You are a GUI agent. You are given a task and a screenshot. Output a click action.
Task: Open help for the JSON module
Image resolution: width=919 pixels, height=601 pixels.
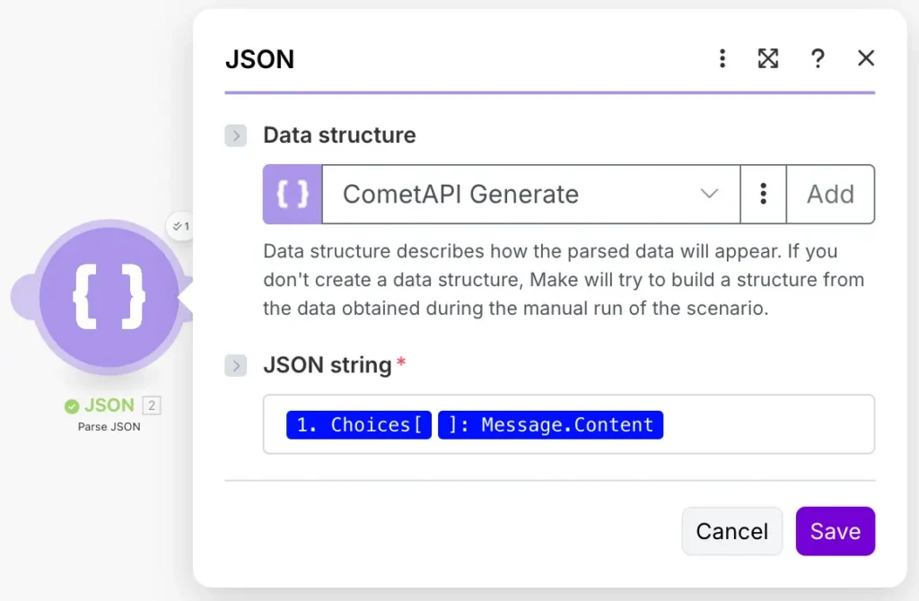pos(818,57)
